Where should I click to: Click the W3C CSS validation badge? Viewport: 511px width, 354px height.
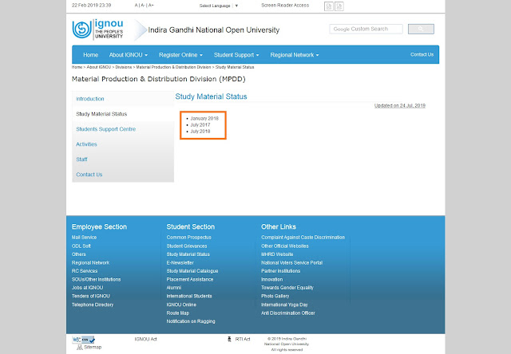tap(83, 340)
